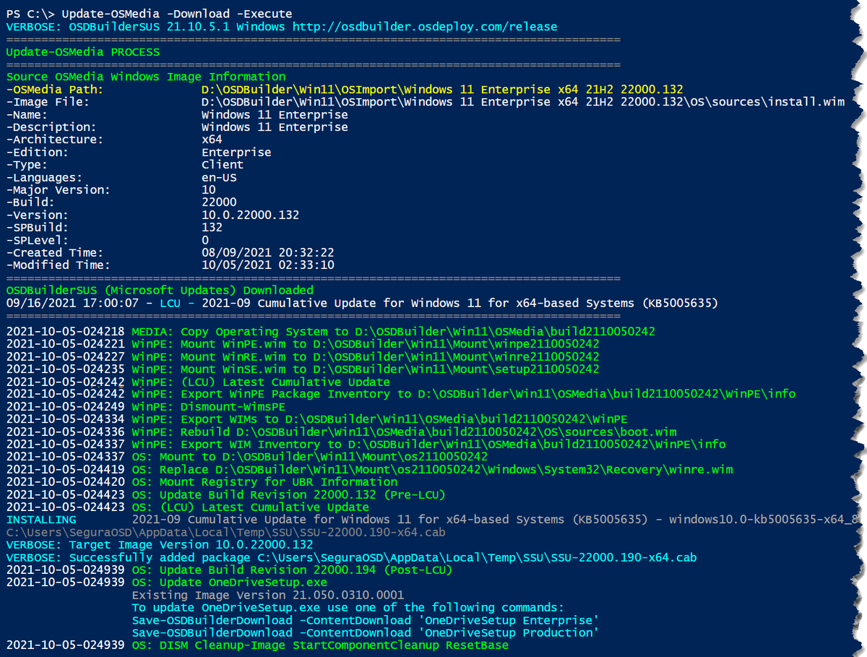Click OS: Update Build Revision 22000.132 (Pre-LCU)
The width and height of the screenshot is (867, 657).
click(x=225, y=494)
